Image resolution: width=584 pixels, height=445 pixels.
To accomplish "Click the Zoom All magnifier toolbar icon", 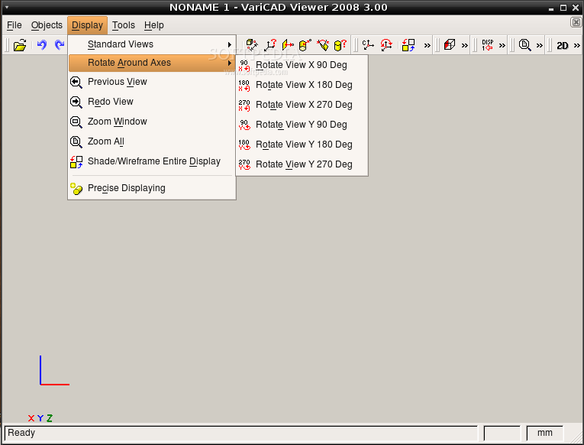I will tap(524, 45).
